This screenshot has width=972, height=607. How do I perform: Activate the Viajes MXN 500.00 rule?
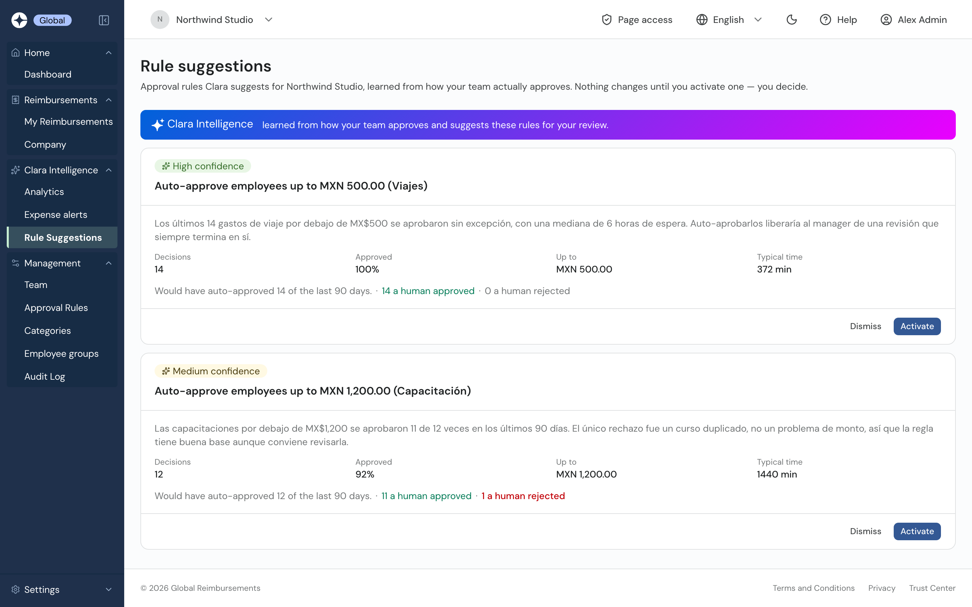[917, 326]
